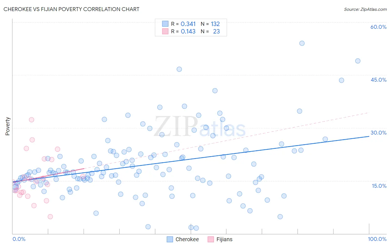This screenshot has width=390, height=247.
Task: Click the 60.0% y-axis tick label
Action: pos(378,27)
